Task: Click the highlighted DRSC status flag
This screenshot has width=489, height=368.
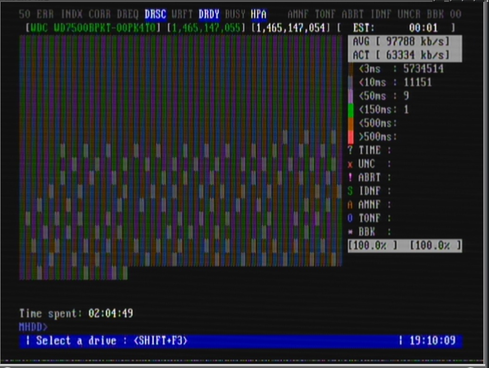Action: coord(155,14)
